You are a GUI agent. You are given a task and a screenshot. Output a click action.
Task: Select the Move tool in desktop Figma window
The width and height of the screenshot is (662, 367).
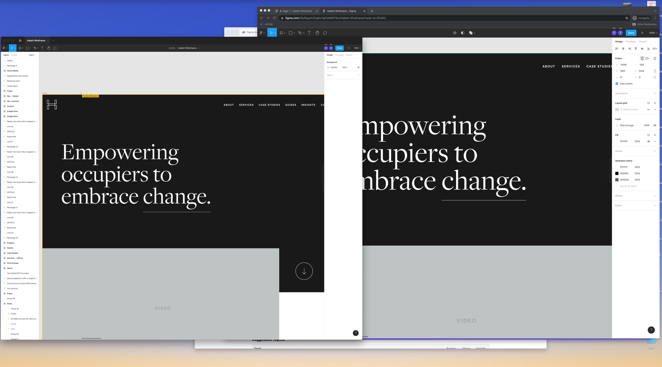(x=12, y=48)
